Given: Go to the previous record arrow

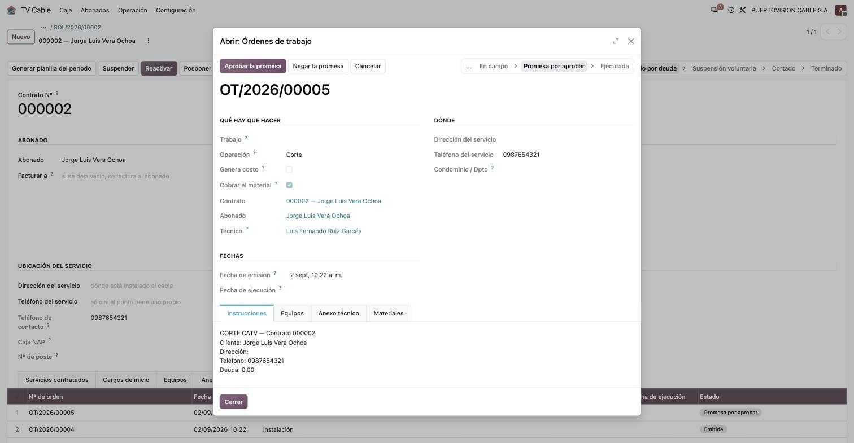Looking at the screenshot, I should click(x=827, y=32).
